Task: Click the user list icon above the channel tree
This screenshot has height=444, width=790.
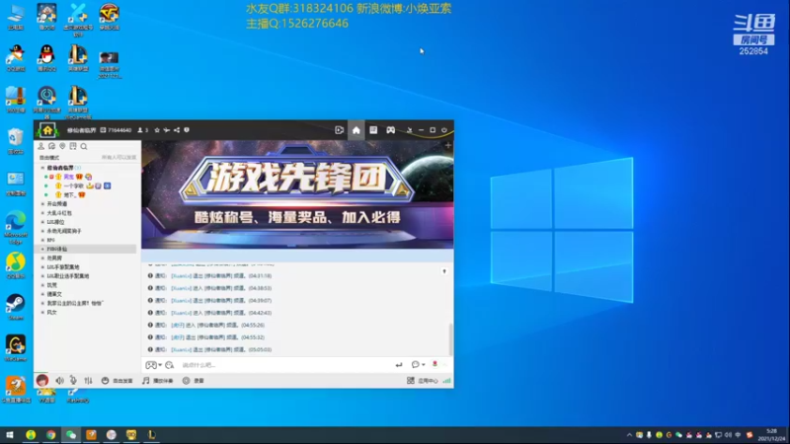Action: 40,146
